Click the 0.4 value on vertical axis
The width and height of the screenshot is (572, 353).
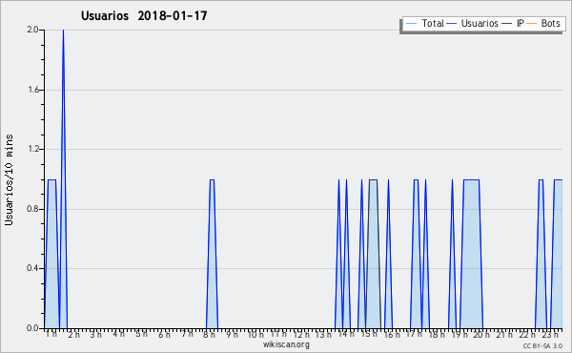pyautogui.click(x=32, y=268)
